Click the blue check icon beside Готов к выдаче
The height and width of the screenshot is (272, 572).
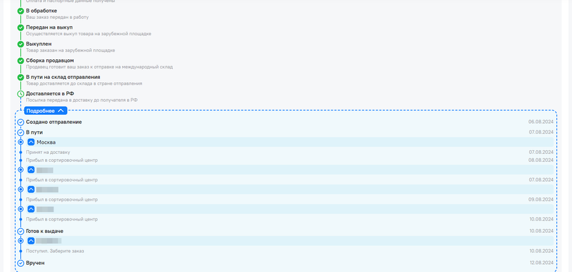point(21,231)
